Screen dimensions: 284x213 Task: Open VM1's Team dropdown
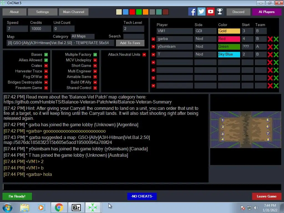click(261, 31)
